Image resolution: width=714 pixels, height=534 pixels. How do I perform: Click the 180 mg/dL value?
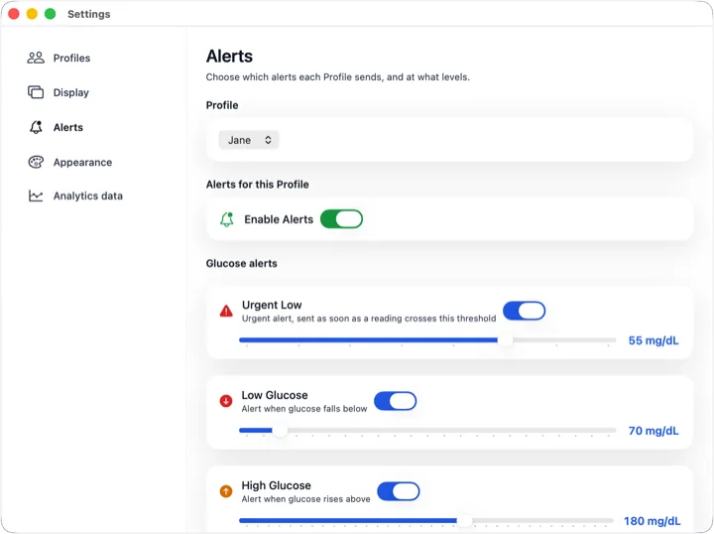coord(653,521)
